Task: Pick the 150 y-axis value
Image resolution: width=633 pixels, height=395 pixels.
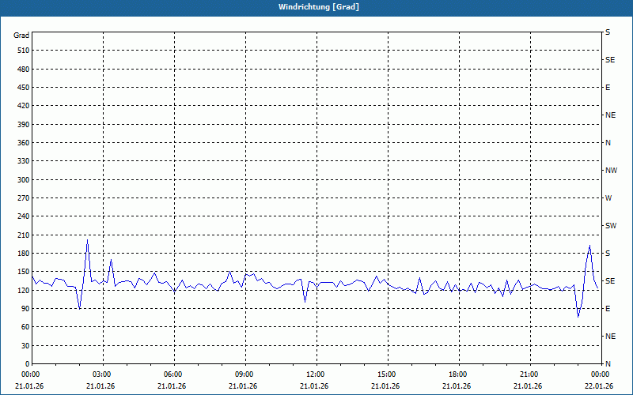Action: pyautogui.click(x=24, y=272)
